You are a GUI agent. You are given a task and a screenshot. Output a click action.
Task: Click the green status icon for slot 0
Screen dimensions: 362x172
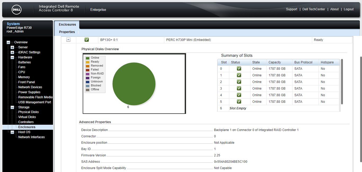tap(239, 68)
